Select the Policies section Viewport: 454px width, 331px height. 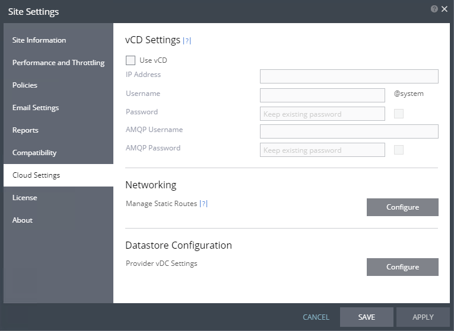tap(58, 85)
